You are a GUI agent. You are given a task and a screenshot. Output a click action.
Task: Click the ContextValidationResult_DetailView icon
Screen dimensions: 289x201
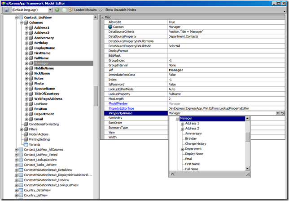pos(21,170)
